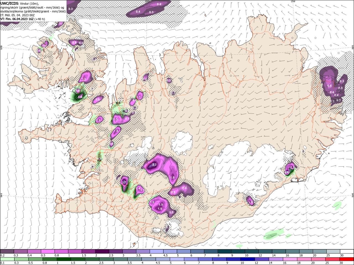The width and height of the screenshot is (354, 265).
Task: Click the pale green 0.1 rain legend swatch
Action: (x=7, y=259)
